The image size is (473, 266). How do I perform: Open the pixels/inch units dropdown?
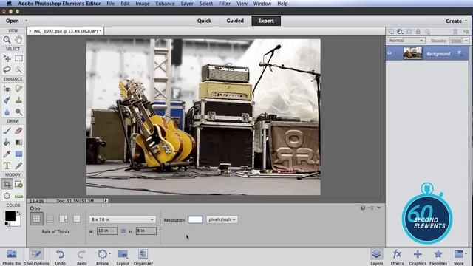click(222, 219)
